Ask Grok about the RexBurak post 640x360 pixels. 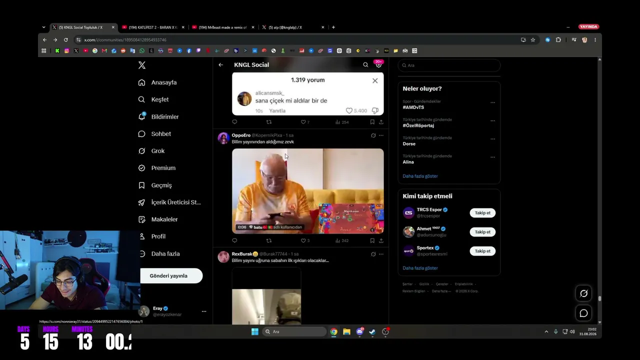[x=373, y=254]
